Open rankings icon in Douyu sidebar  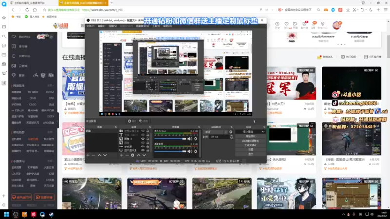pos(14,46)
